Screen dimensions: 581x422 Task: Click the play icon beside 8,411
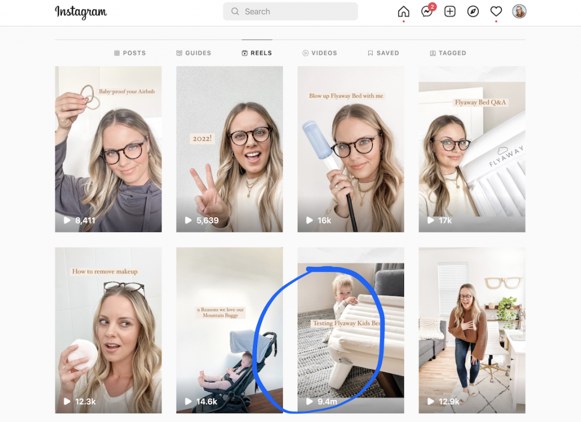pos(67,220)
